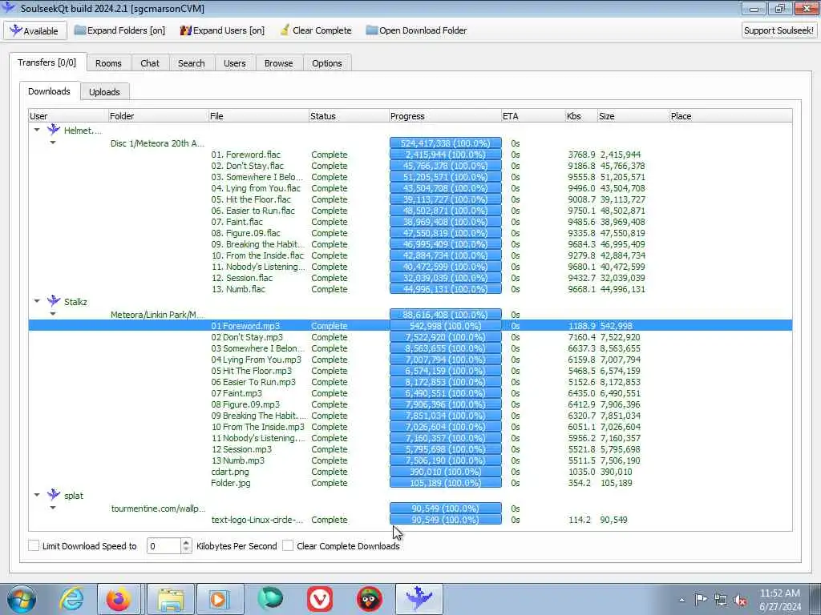Screen dimensions: 821x615
Task: Select the 01 Foreword.mp3 row
Action: pyautogui.click(x=410, y=325)
